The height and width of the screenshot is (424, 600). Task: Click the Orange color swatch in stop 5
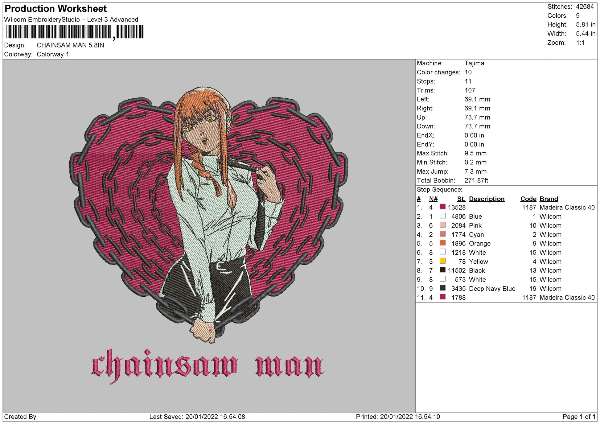(x=442, y=243)
